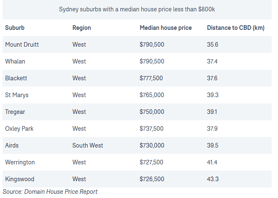Select the Kingswood suburb cell

point(19,179)
